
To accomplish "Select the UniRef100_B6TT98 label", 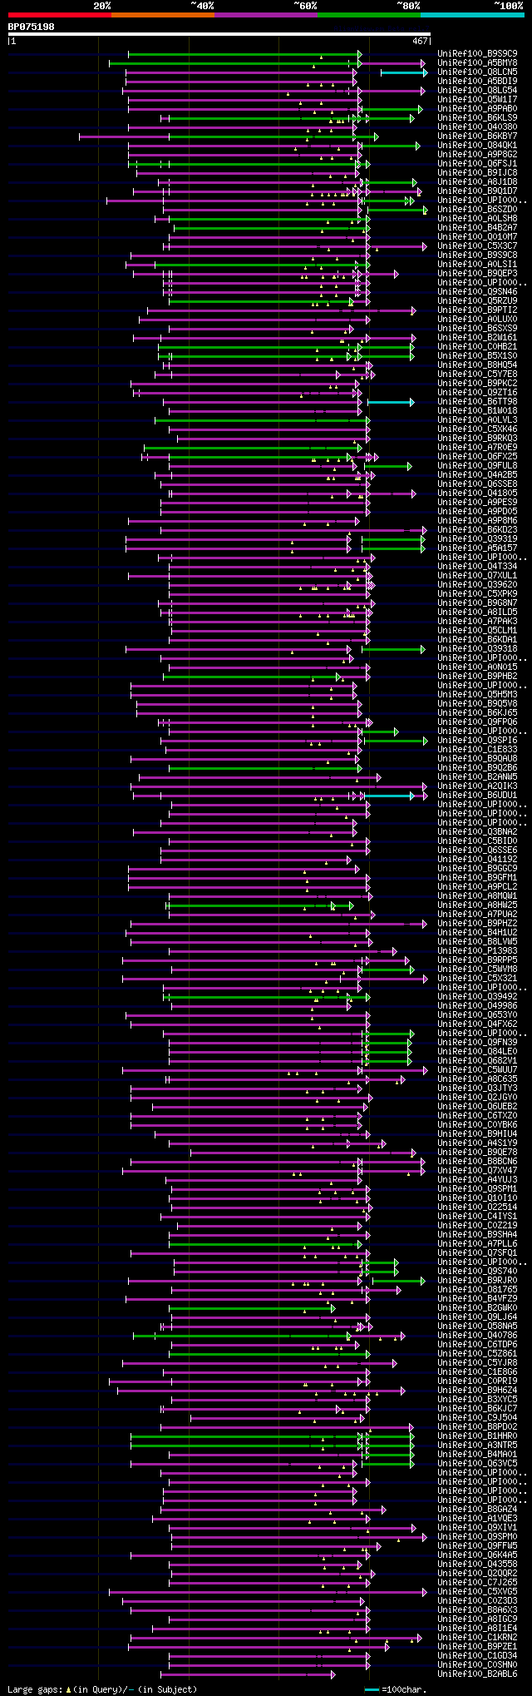I will (x=477, y=401).
